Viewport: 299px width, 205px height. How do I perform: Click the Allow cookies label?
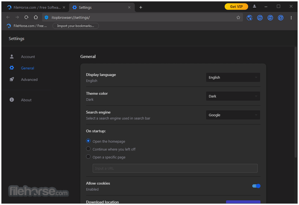[98, 183]
